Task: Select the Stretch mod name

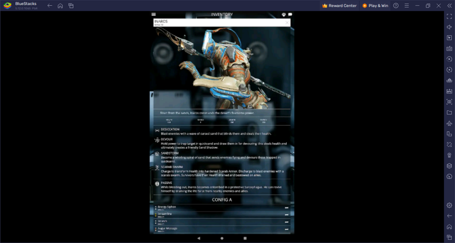Action: pos(163,221)
